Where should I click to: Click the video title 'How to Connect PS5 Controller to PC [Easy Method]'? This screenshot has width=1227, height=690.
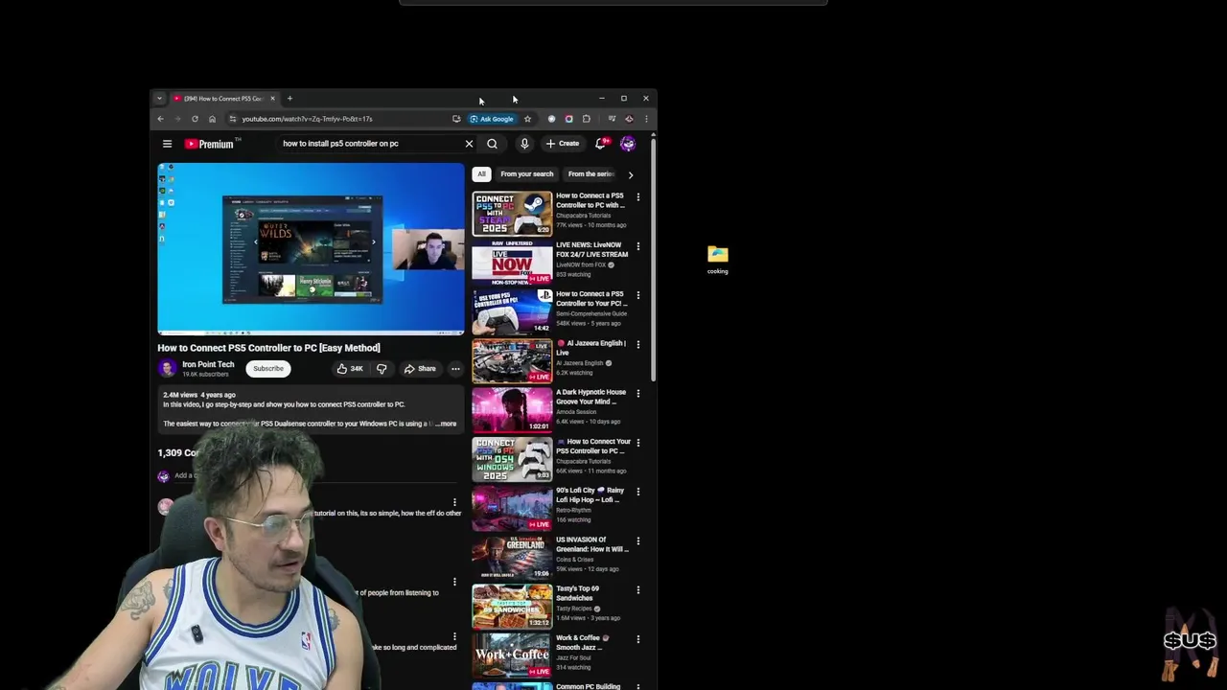268,348
